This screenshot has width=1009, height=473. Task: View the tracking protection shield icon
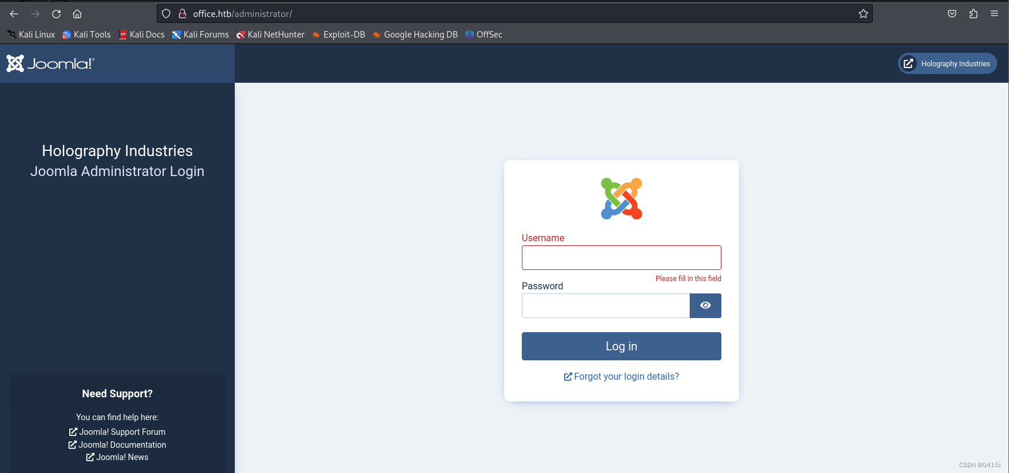[166, 13]
